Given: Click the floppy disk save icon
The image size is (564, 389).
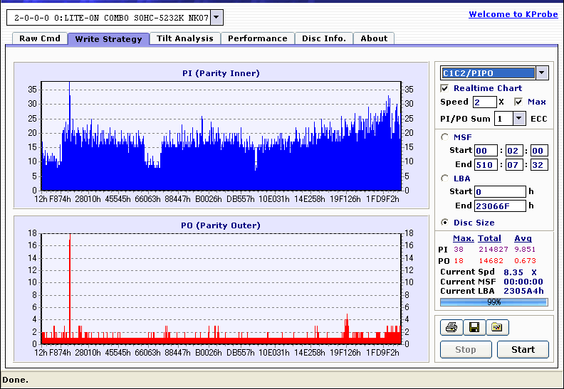Looking at the screenshot, I should tap(474, 328).
